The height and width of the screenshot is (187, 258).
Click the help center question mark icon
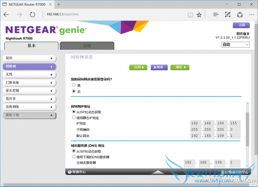[x=70, y=172]
